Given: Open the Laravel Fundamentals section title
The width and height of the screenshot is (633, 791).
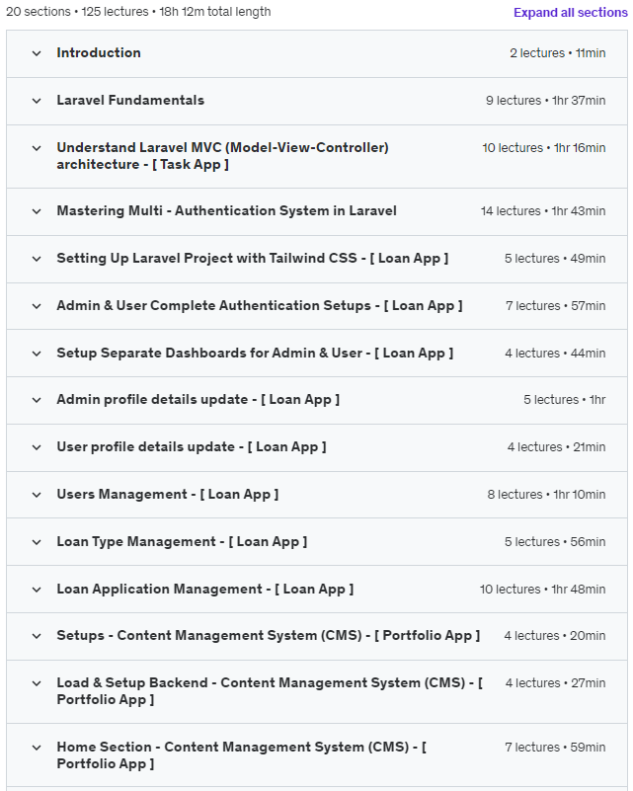Looking at the screenshot, I should pos(130,100).
